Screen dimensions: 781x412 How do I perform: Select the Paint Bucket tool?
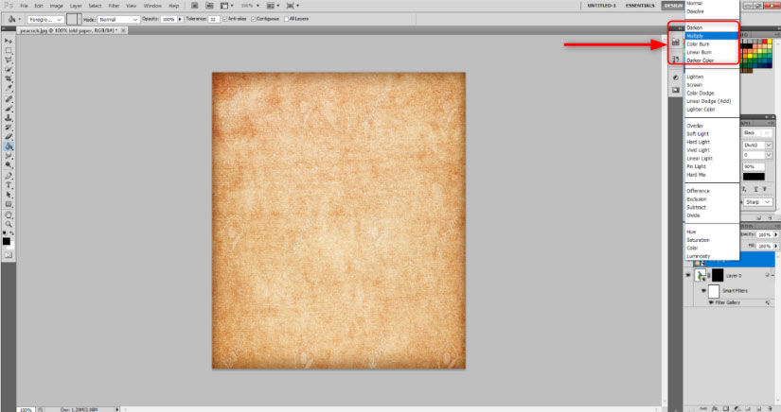pyautogui.click(x=9, y=146)
